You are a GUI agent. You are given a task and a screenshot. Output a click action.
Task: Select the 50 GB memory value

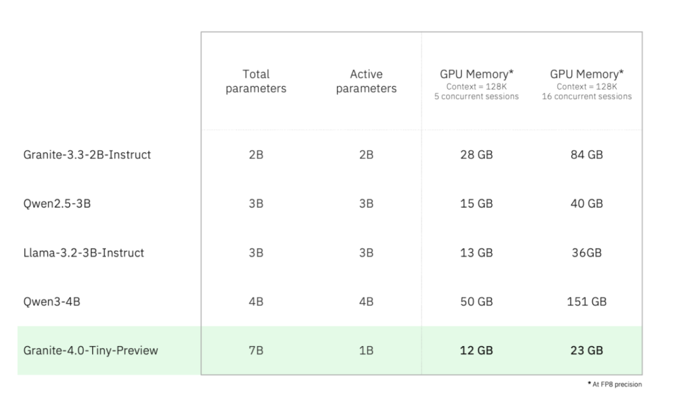[476, 301]
